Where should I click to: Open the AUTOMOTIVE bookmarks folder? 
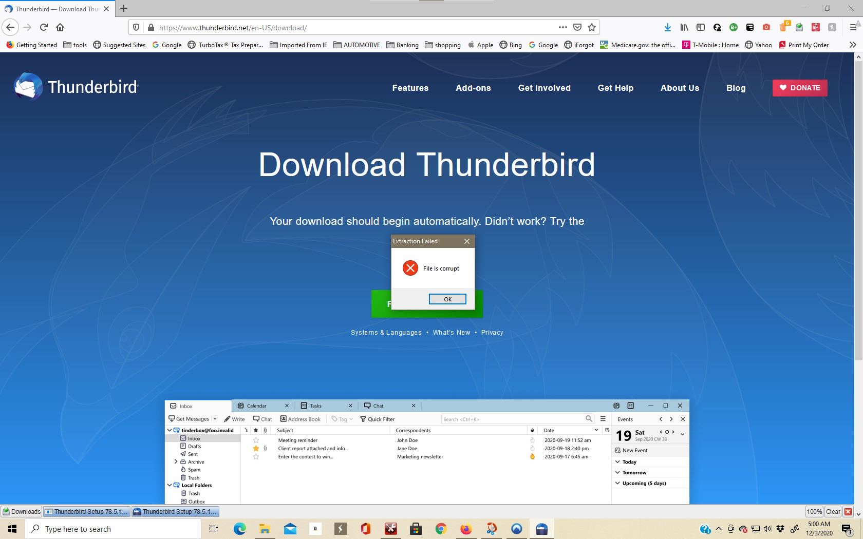pos(357,45)
